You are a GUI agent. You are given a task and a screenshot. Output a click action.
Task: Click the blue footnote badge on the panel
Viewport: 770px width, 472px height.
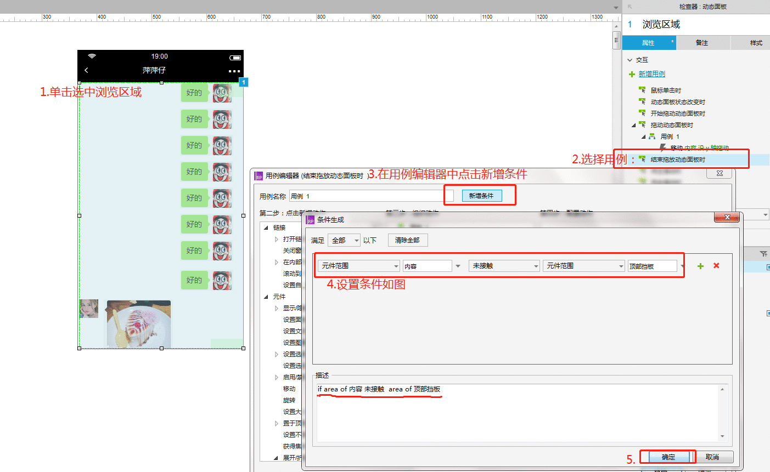click(244, 82)
